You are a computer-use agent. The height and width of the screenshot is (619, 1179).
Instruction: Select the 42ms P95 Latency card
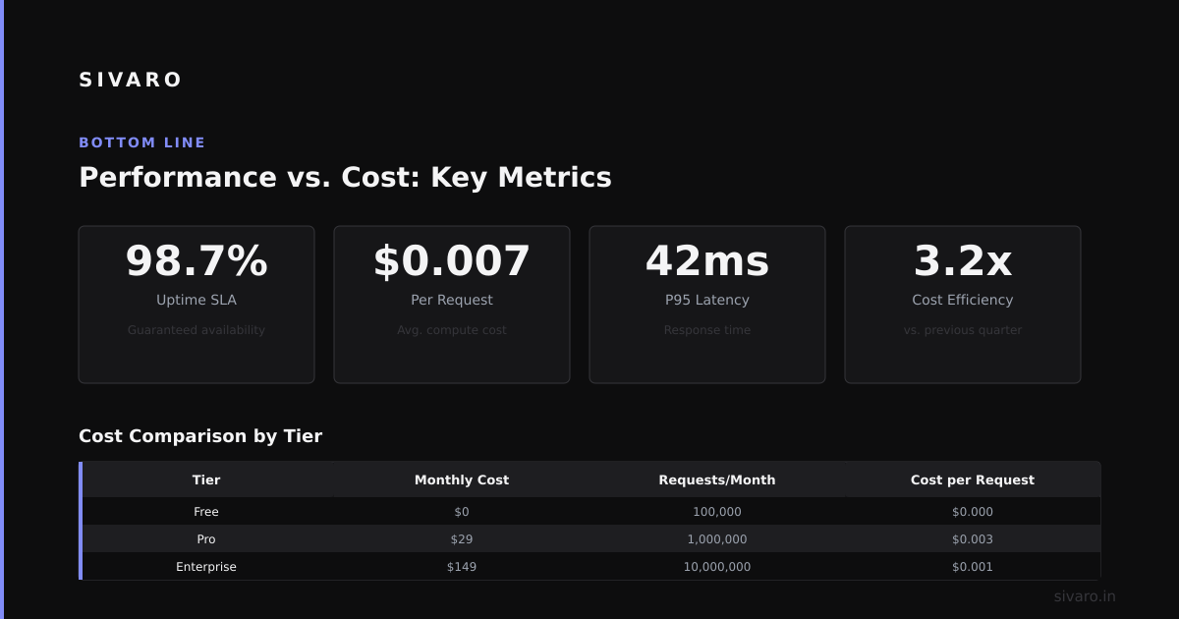(x=707, y=305)
